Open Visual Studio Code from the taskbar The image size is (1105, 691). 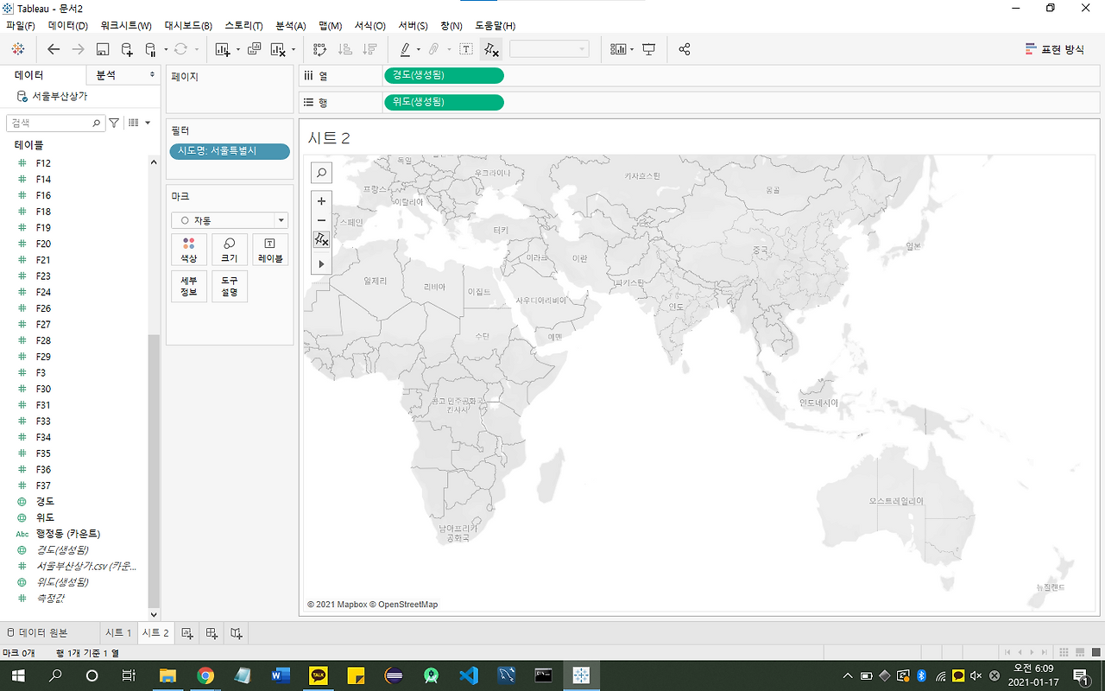coord(469,675)
